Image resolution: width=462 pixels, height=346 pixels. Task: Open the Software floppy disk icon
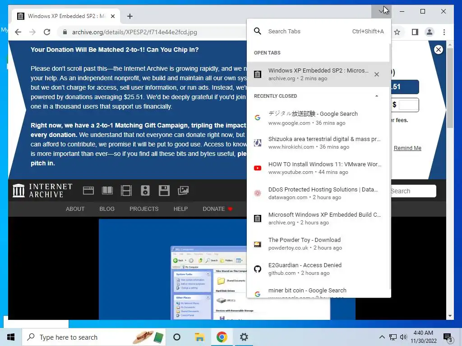(x=164, y=191)
